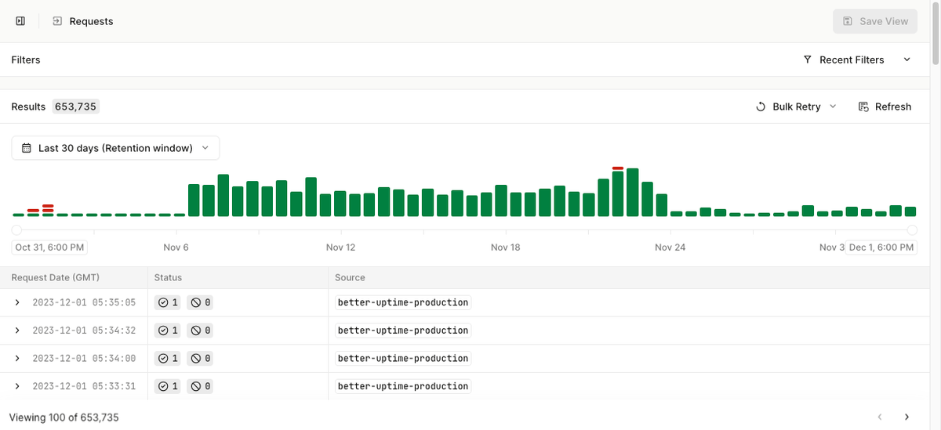The image size is (941, 430).
Task: Click the Requests page icon
Action: click(57, 21)
